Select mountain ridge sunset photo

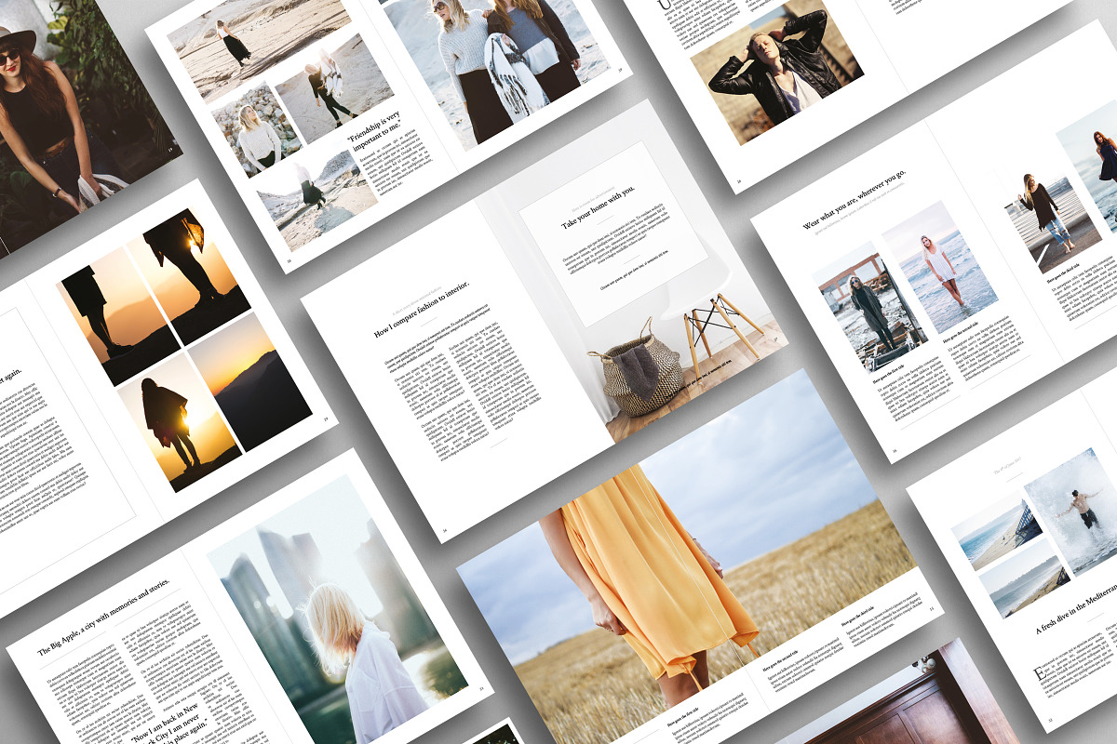[x=250, y=382]
